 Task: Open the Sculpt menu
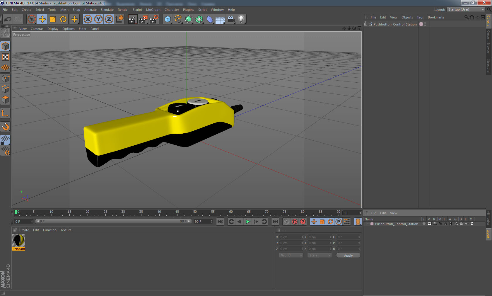137,10
